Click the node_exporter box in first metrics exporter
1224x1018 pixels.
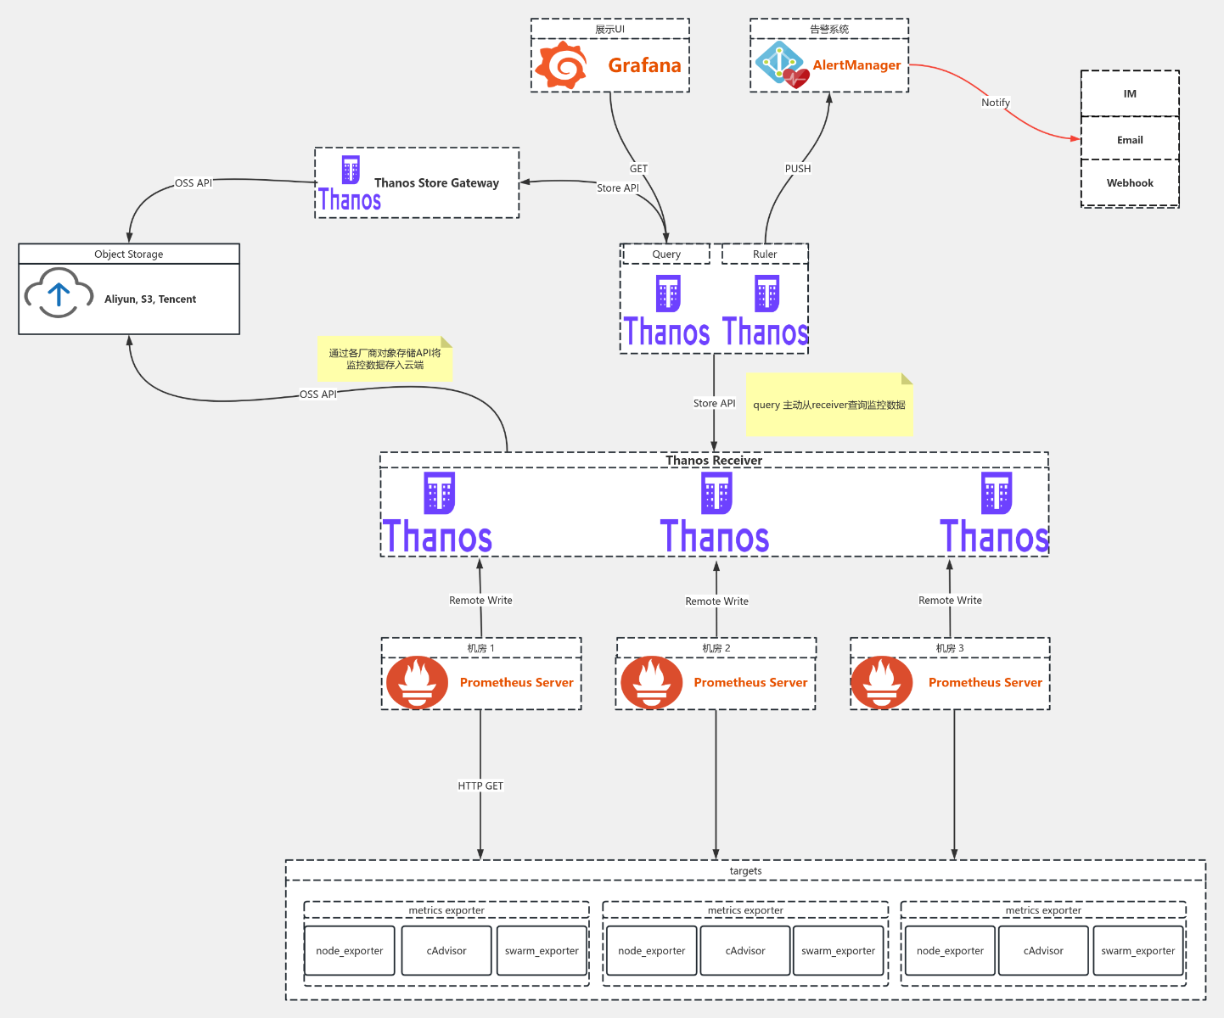(349, 950)
